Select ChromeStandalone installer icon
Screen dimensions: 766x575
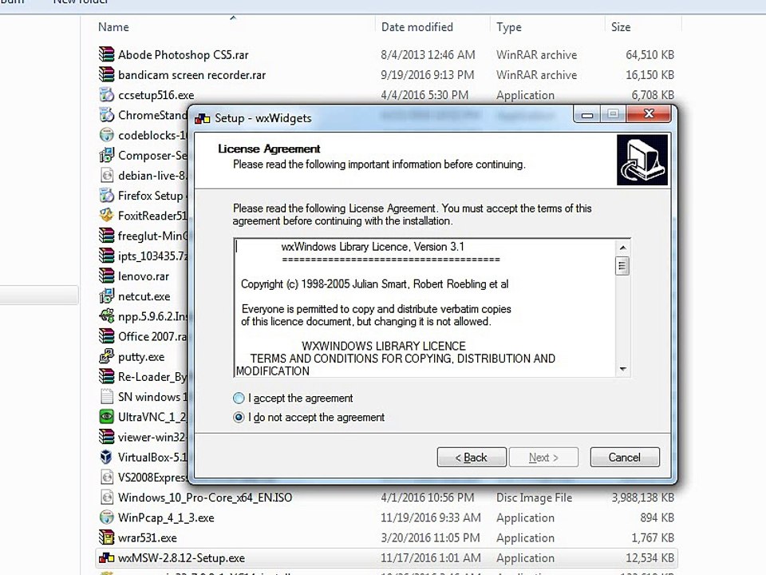click(106, 115)
